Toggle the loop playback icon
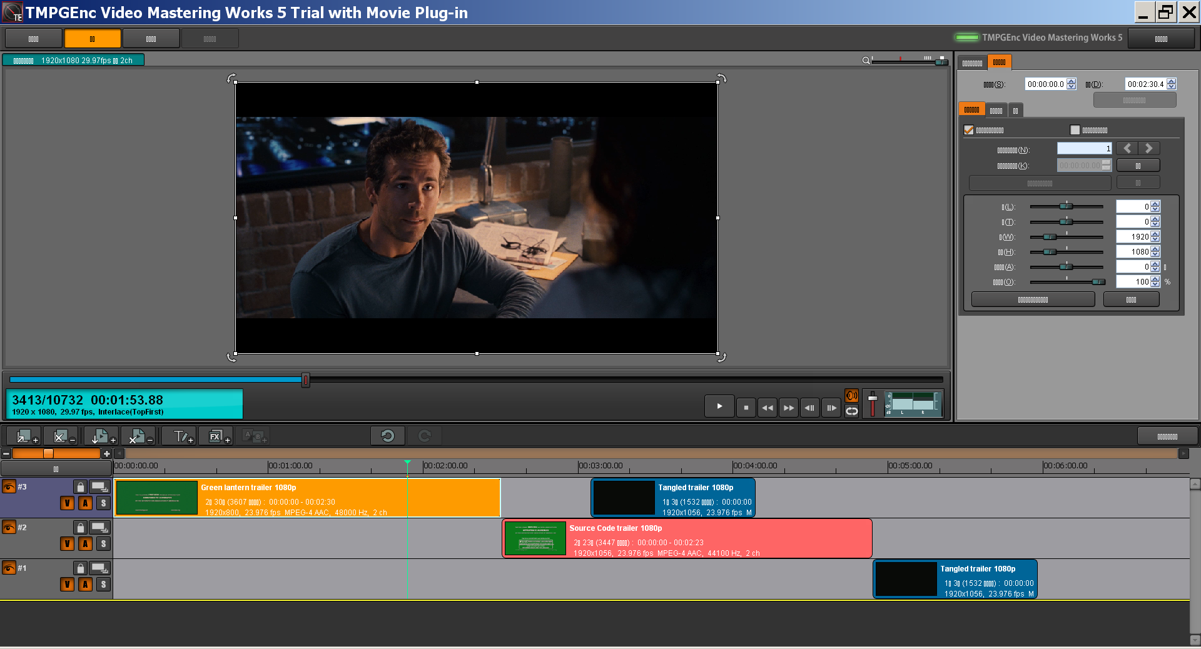This screenshot has width=1201, height=649. click(851, 411)
